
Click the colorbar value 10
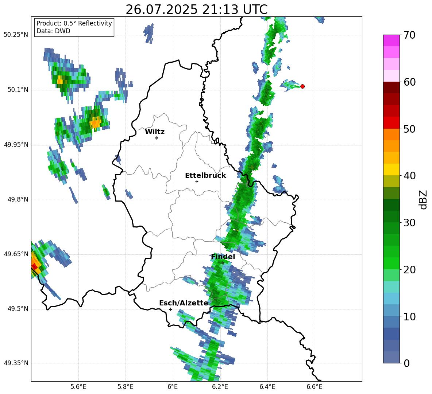pos(409,316)
